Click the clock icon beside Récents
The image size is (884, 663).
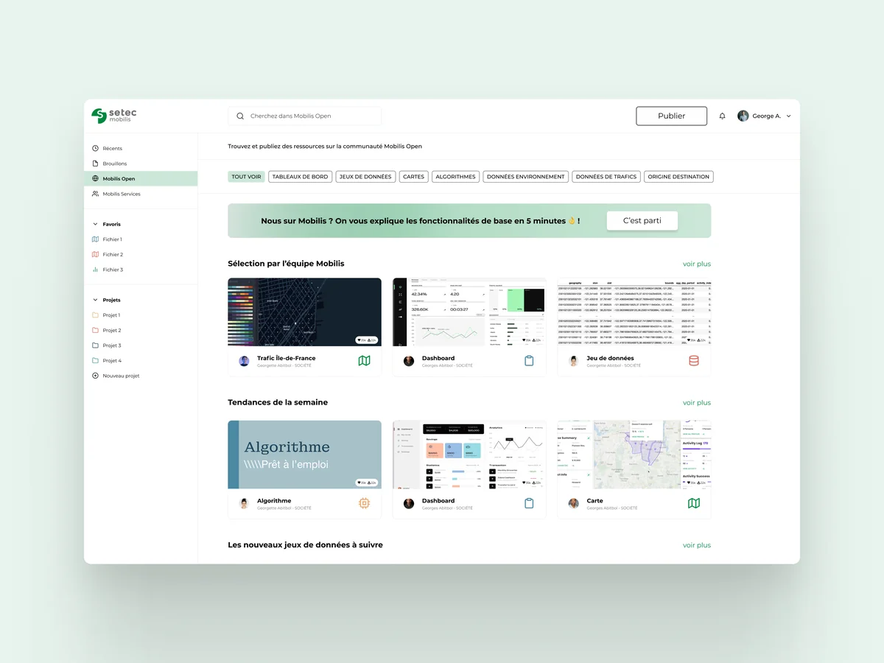[x=95, y=149]
